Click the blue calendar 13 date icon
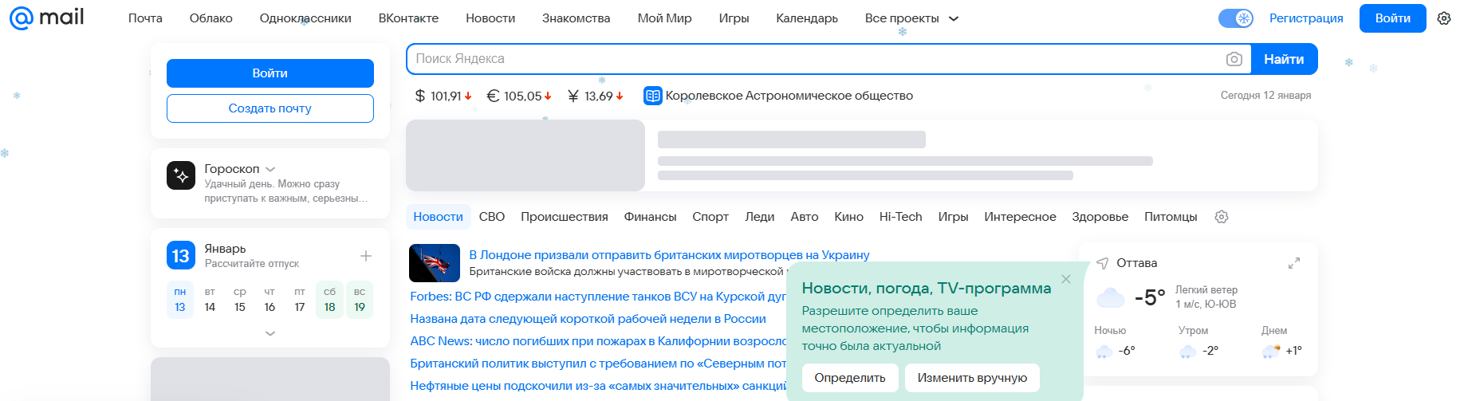This screenshot has width=1464, height=401. click(181, 256)
